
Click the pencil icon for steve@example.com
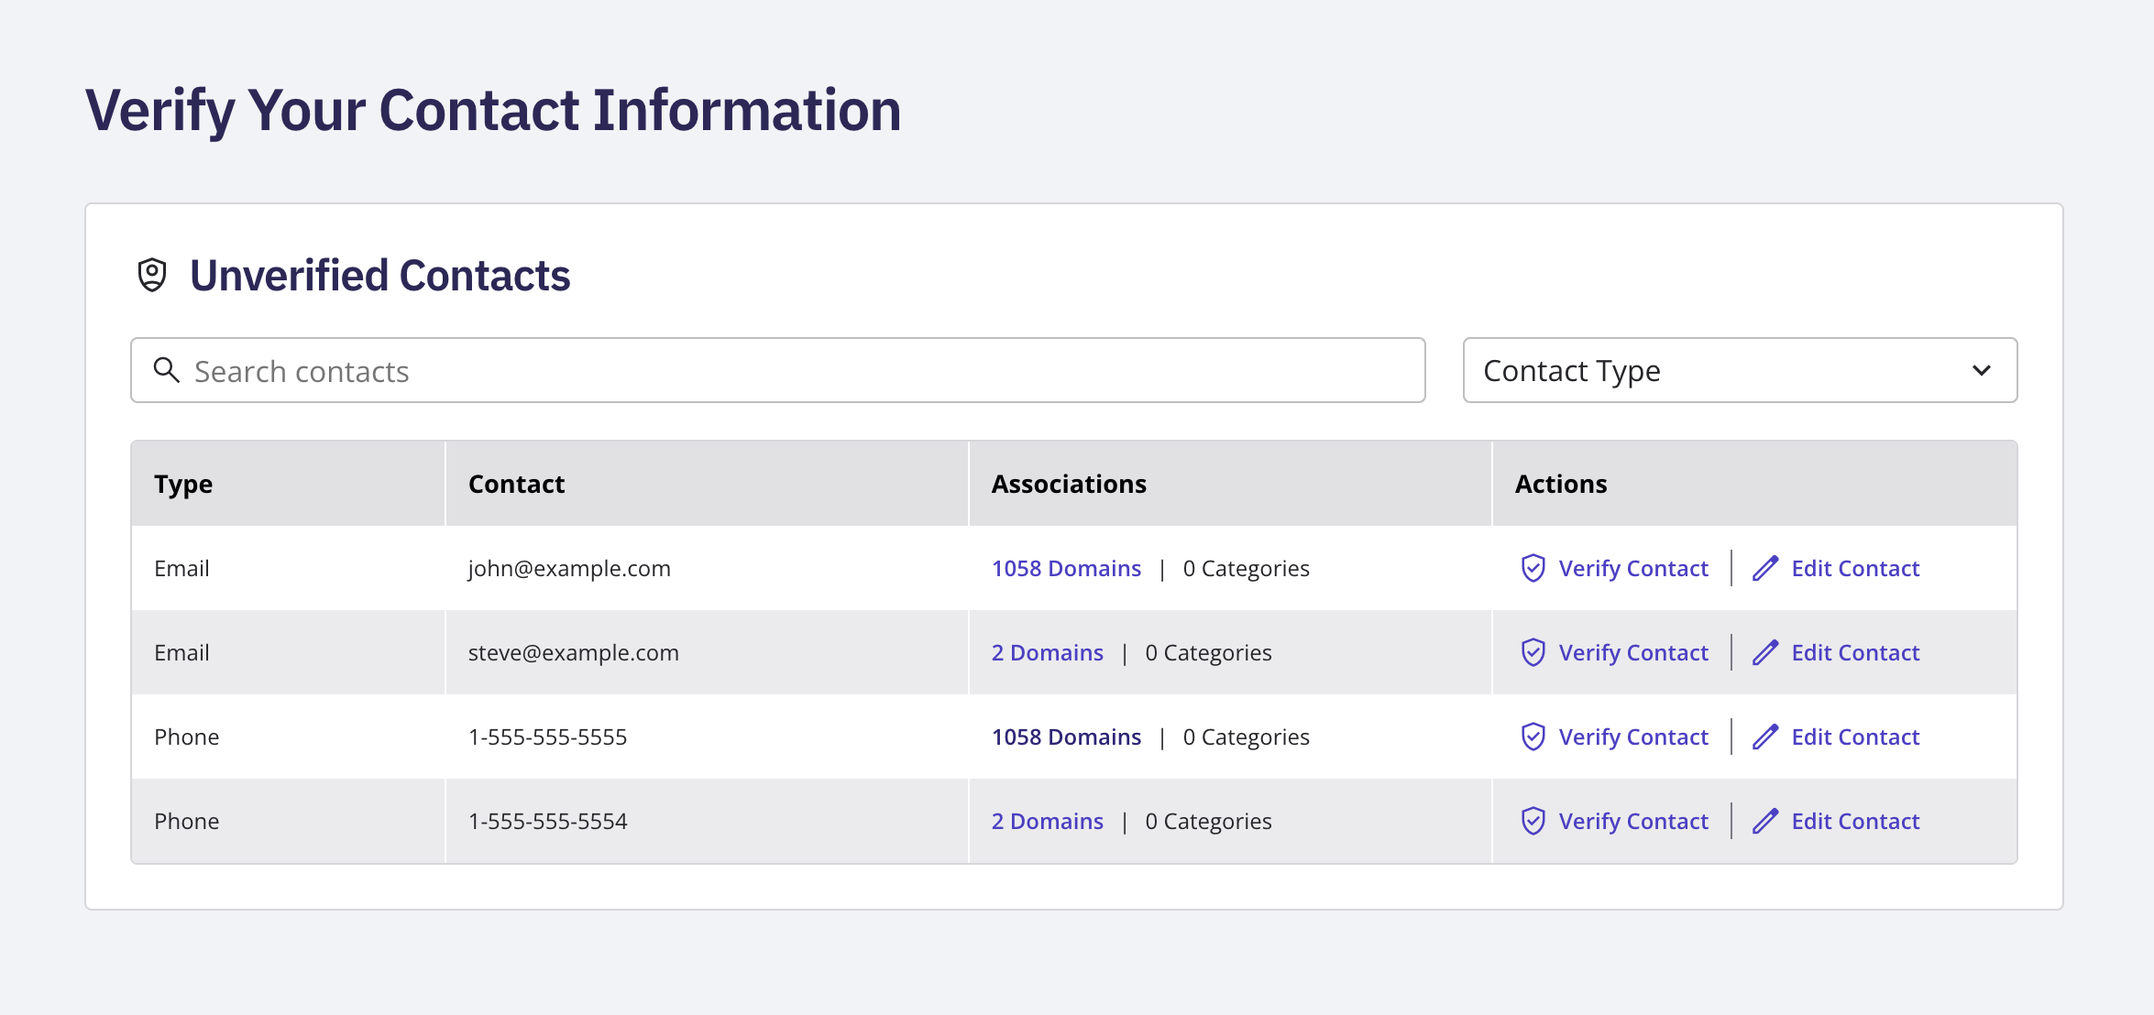point(1765,652)
